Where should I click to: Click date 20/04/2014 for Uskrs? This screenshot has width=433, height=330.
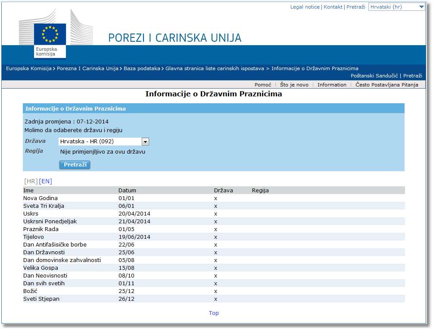(134, 214)
